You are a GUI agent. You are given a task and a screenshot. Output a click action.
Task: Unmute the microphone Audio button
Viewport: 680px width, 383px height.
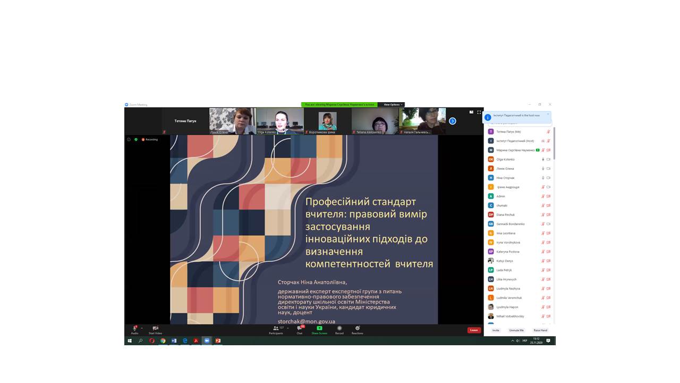coord(134,329)
